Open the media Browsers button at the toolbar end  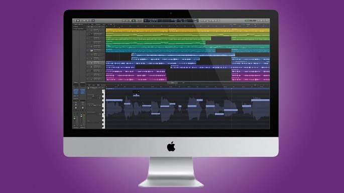click(267, 21)
